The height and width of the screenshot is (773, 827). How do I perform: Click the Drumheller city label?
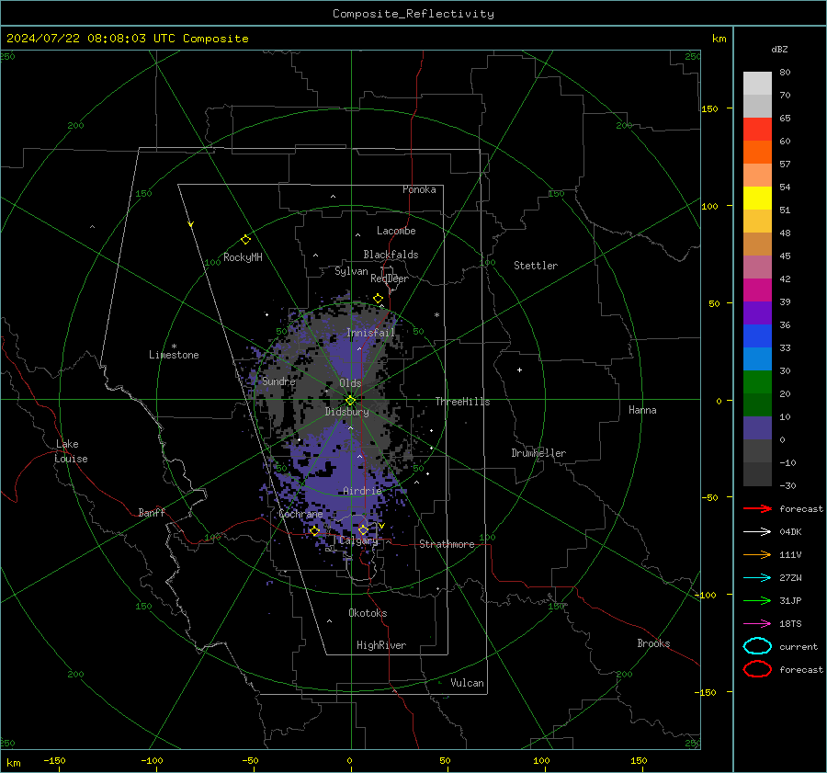pyautogui.click(x=538, y=453)
